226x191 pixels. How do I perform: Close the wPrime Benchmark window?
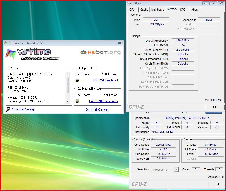[x=119, y=43]
